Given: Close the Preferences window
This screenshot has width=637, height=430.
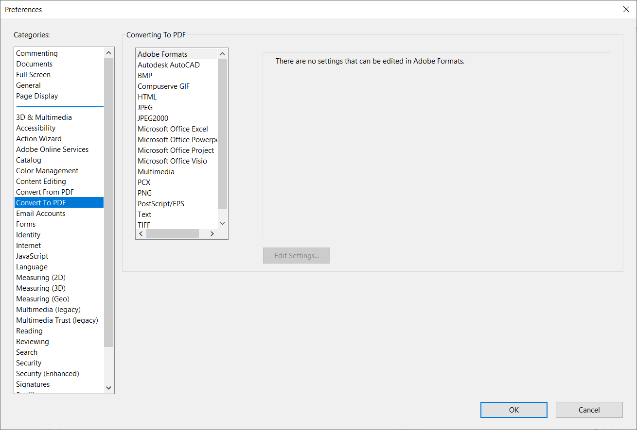Looking at the screenshot, I should pos(626,9).
